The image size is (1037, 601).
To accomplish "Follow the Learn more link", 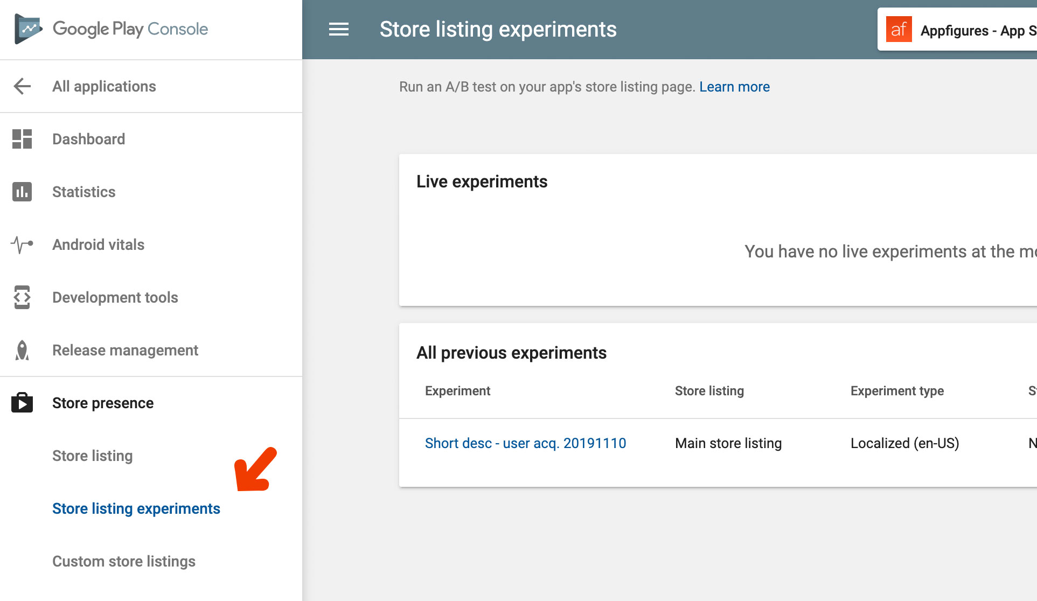I will point(734,87).
